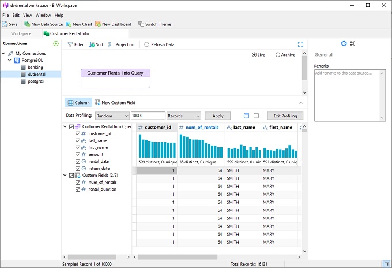Click the New Data Source icon
The image size is (392, 268).
coord(28,24)
